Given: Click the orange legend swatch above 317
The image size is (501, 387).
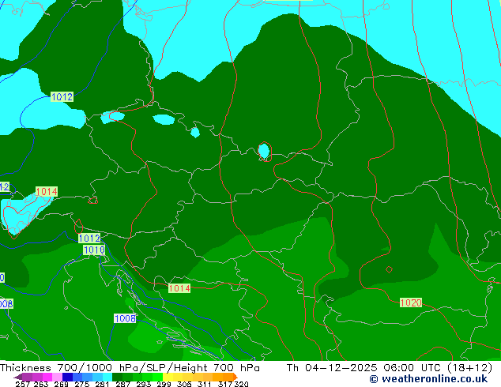Looking at the screenshot, I should point(228,377).
